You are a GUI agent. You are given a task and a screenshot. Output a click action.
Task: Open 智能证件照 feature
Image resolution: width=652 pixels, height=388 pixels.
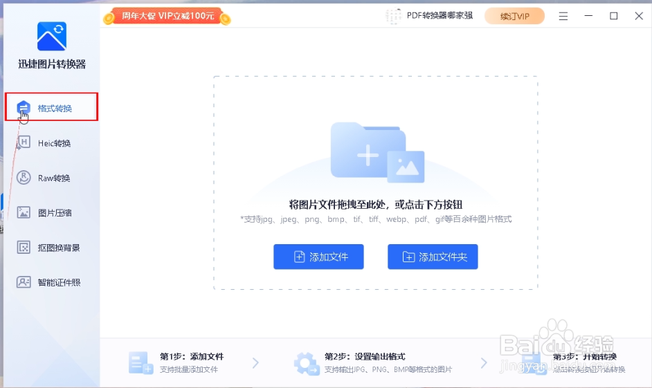click(51, 282)
